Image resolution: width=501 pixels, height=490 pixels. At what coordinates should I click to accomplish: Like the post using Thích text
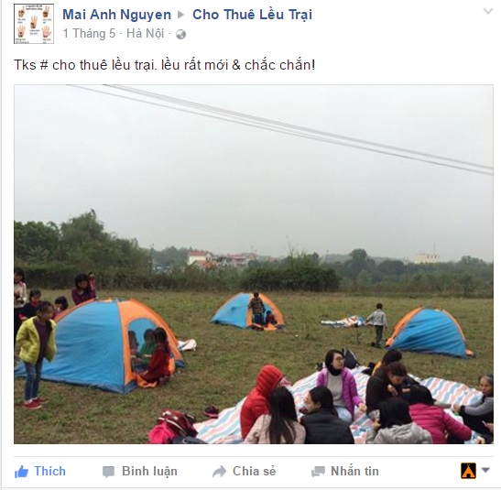pos(49,472)
